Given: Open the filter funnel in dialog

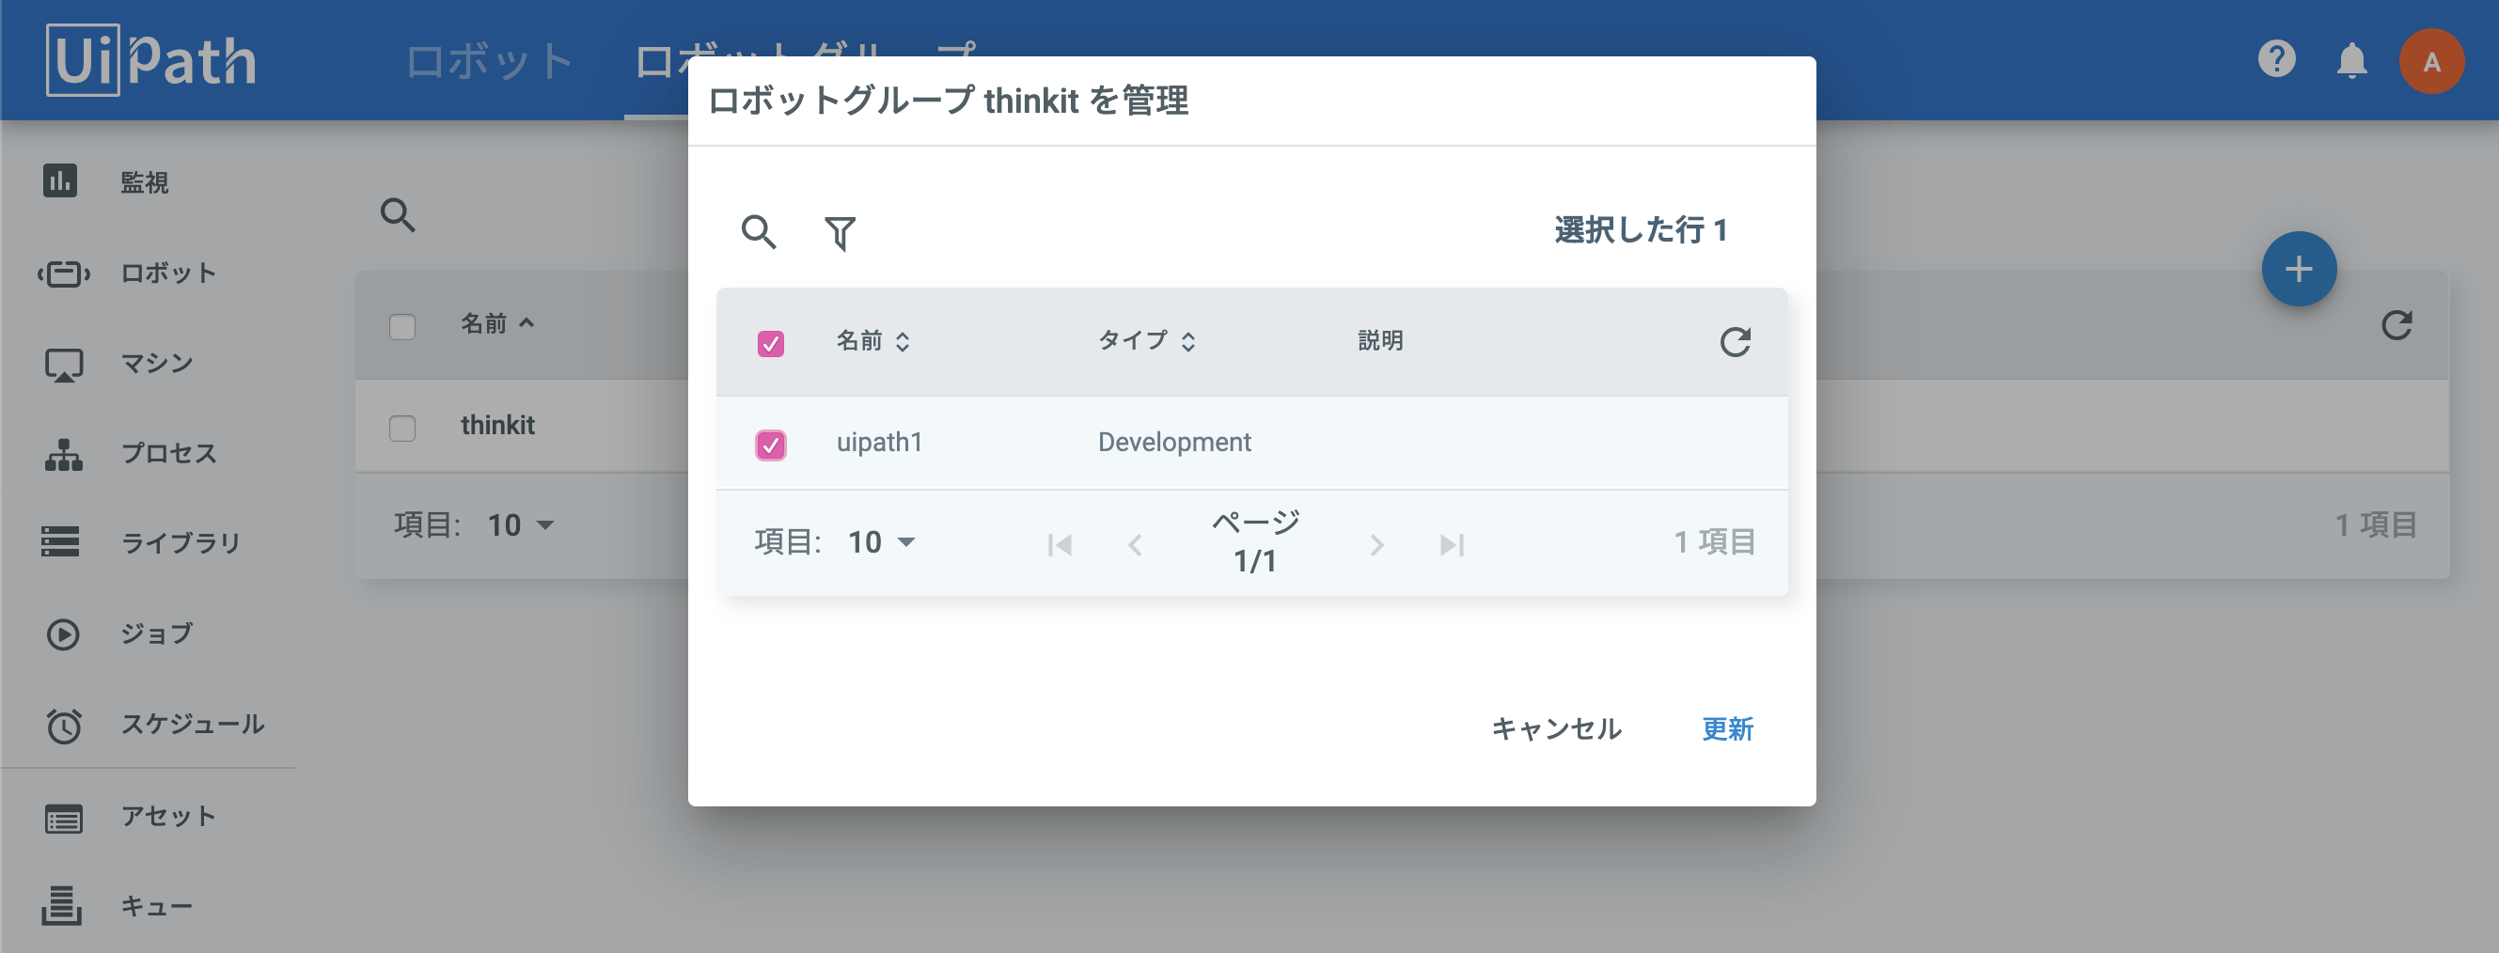Looking at the screenshot, I should (841, 233).
